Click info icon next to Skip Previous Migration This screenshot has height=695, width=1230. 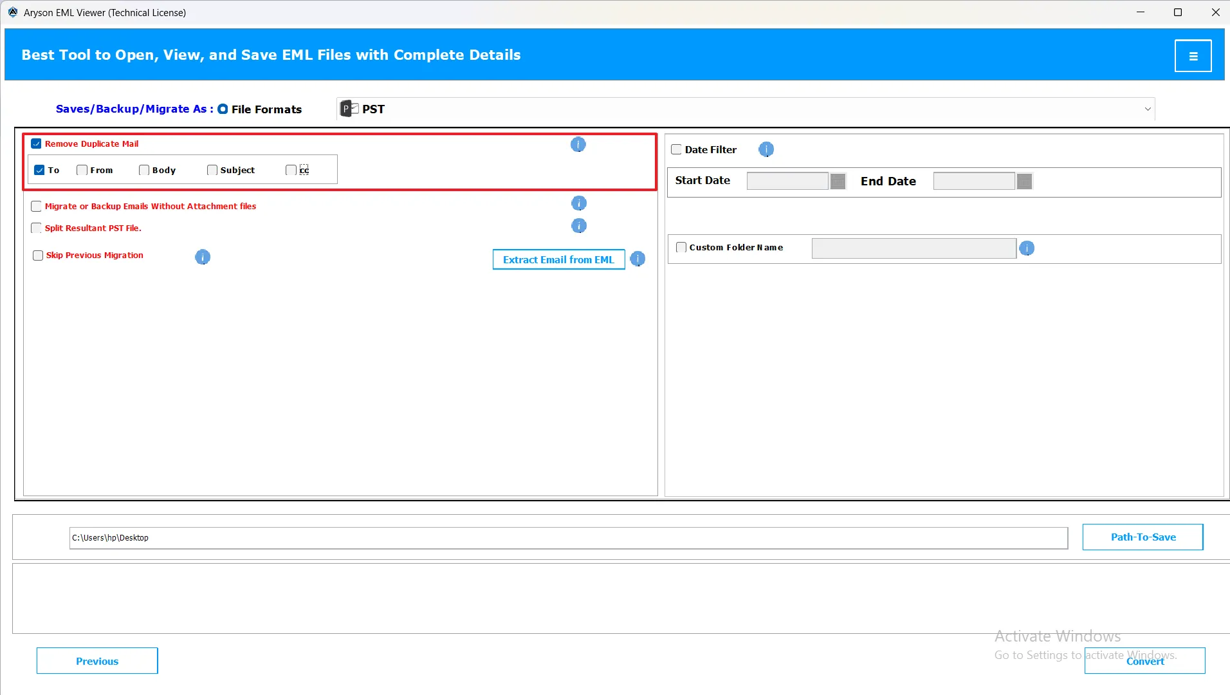point(202,257)
